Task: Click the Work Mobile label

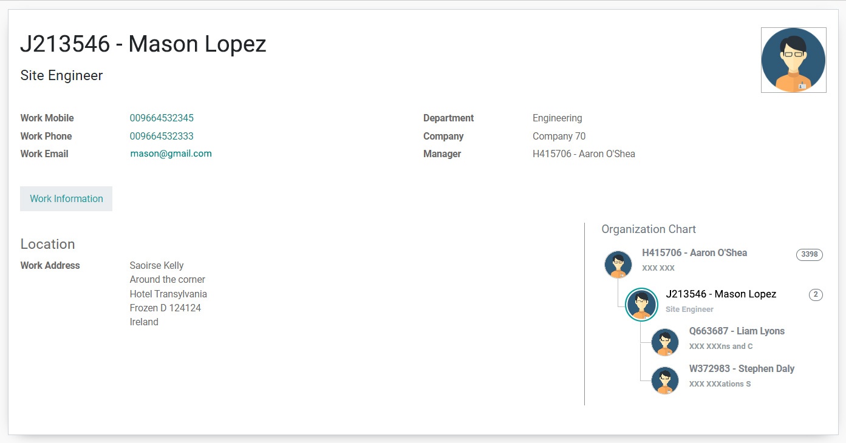Action: point(47,118)
